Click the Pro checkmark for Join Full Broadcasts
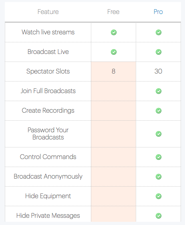 point(159,91)
